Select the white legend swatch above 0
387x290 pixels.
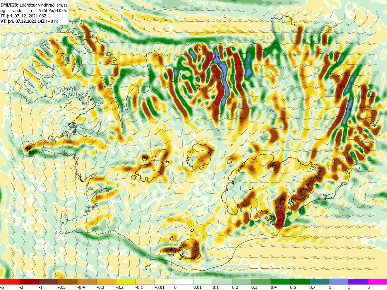coord(184,281)
